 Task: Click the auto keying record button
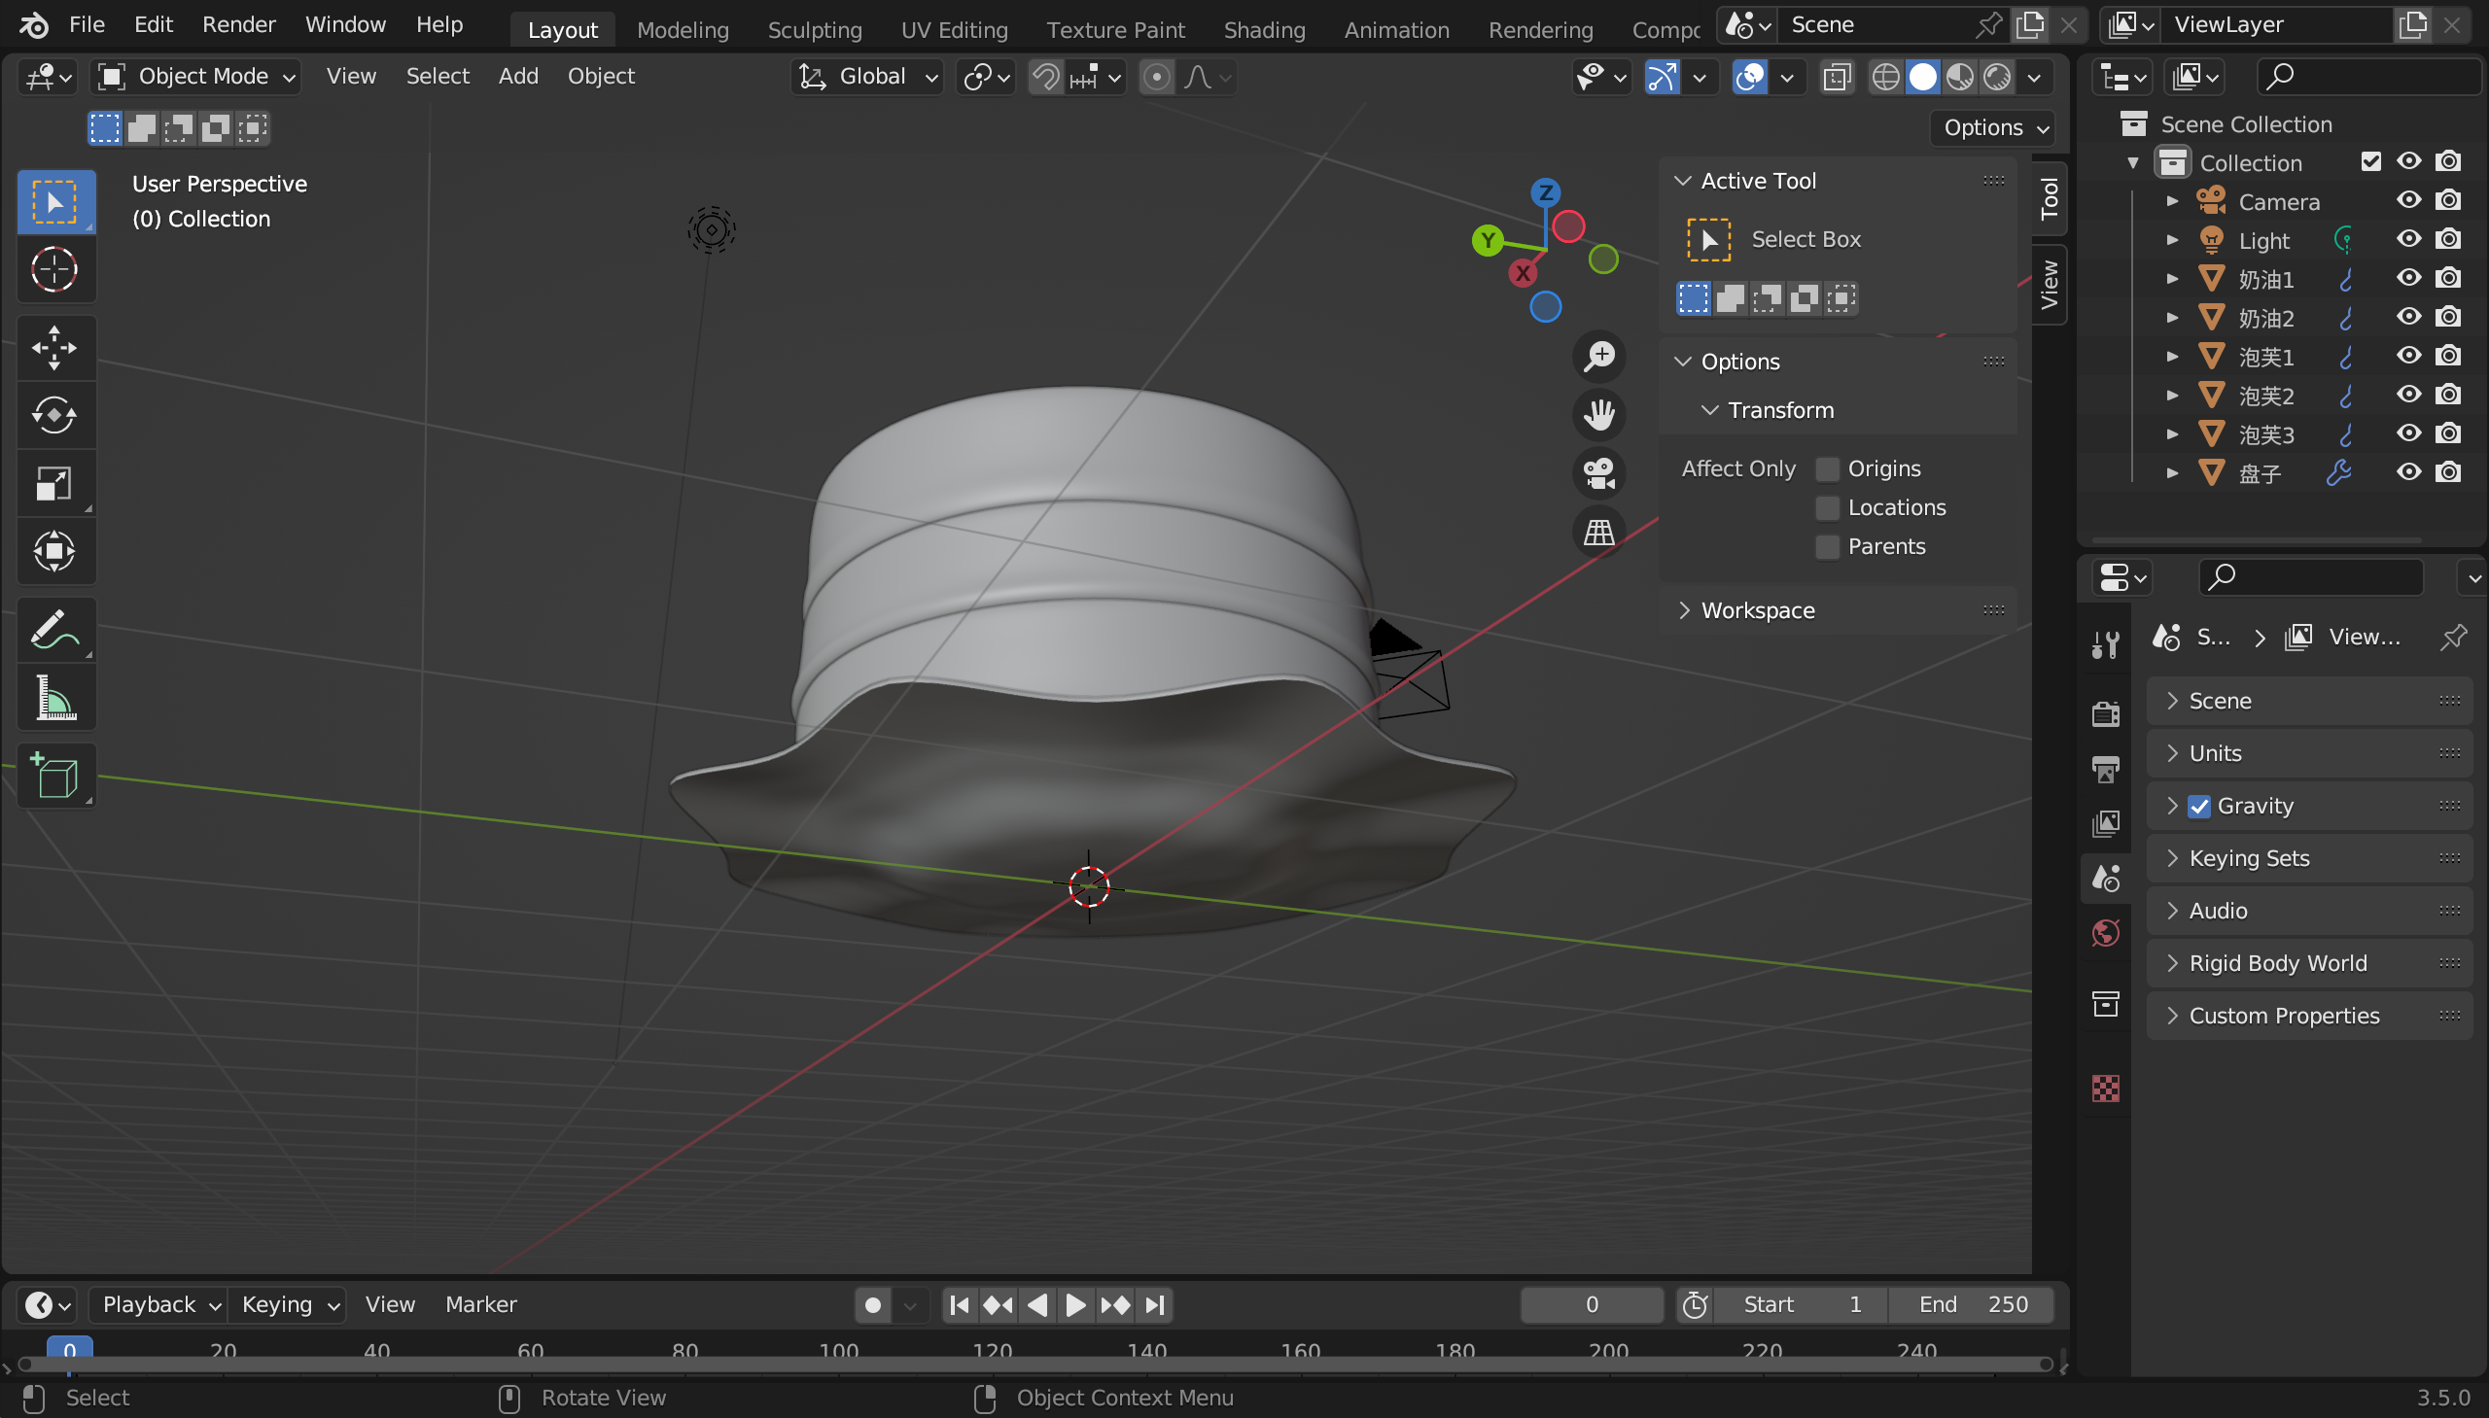coord(873,1305)
